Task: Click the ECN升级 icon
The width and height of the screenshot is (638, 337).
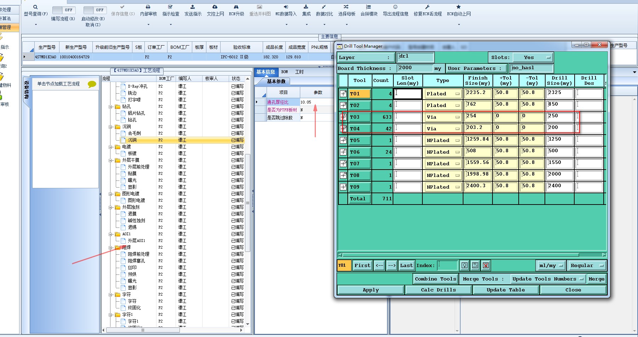Action: click(236, 7)
